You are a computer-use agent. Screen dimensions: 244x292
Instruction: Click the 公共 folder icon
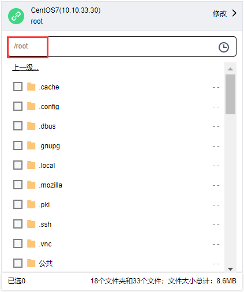tap(31, 263)
